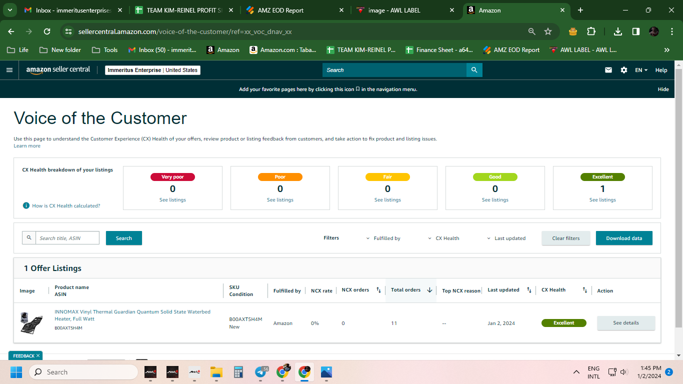Toggle the Chrome side panel icon
This screenshot has height=384, width=683.
click(636, 31)
